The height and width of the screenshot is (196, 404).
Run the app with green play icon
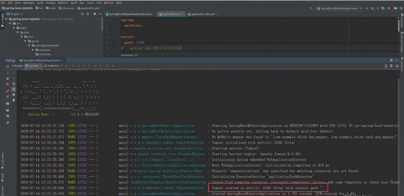tap(367, 8)
